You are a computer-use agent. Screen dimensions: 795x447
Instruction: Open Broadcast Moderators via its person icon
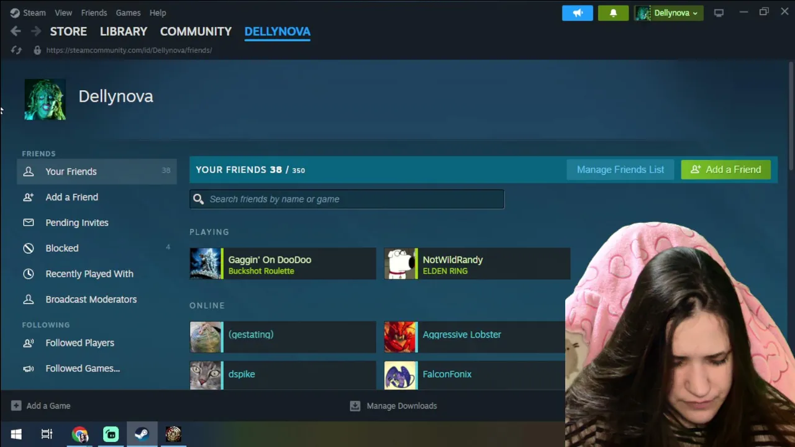tap(29, 299)
